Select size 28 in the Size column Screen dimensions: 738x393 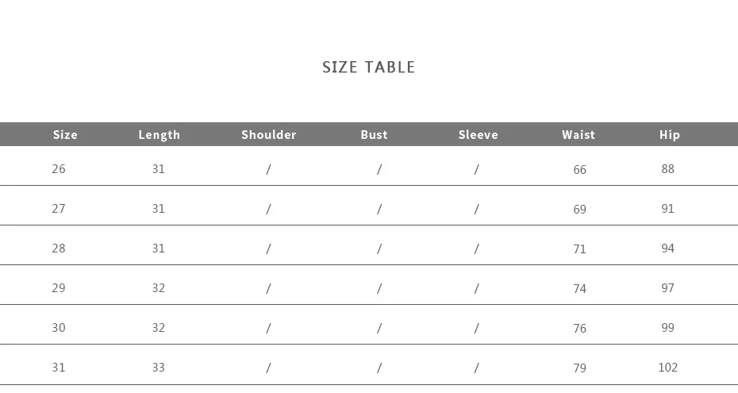(x=59, y=249)
